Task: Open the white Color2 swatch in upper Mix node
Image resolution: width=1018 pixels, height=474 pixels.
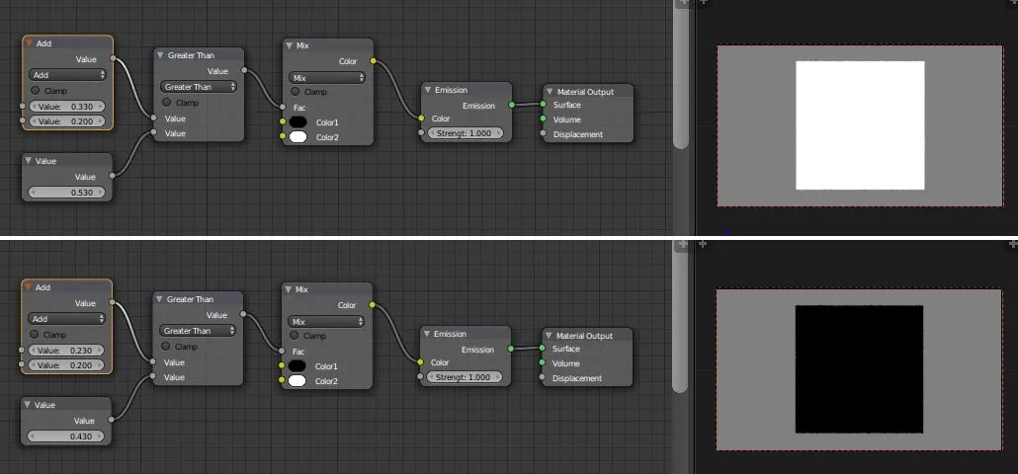Action: tap(298, 137)
